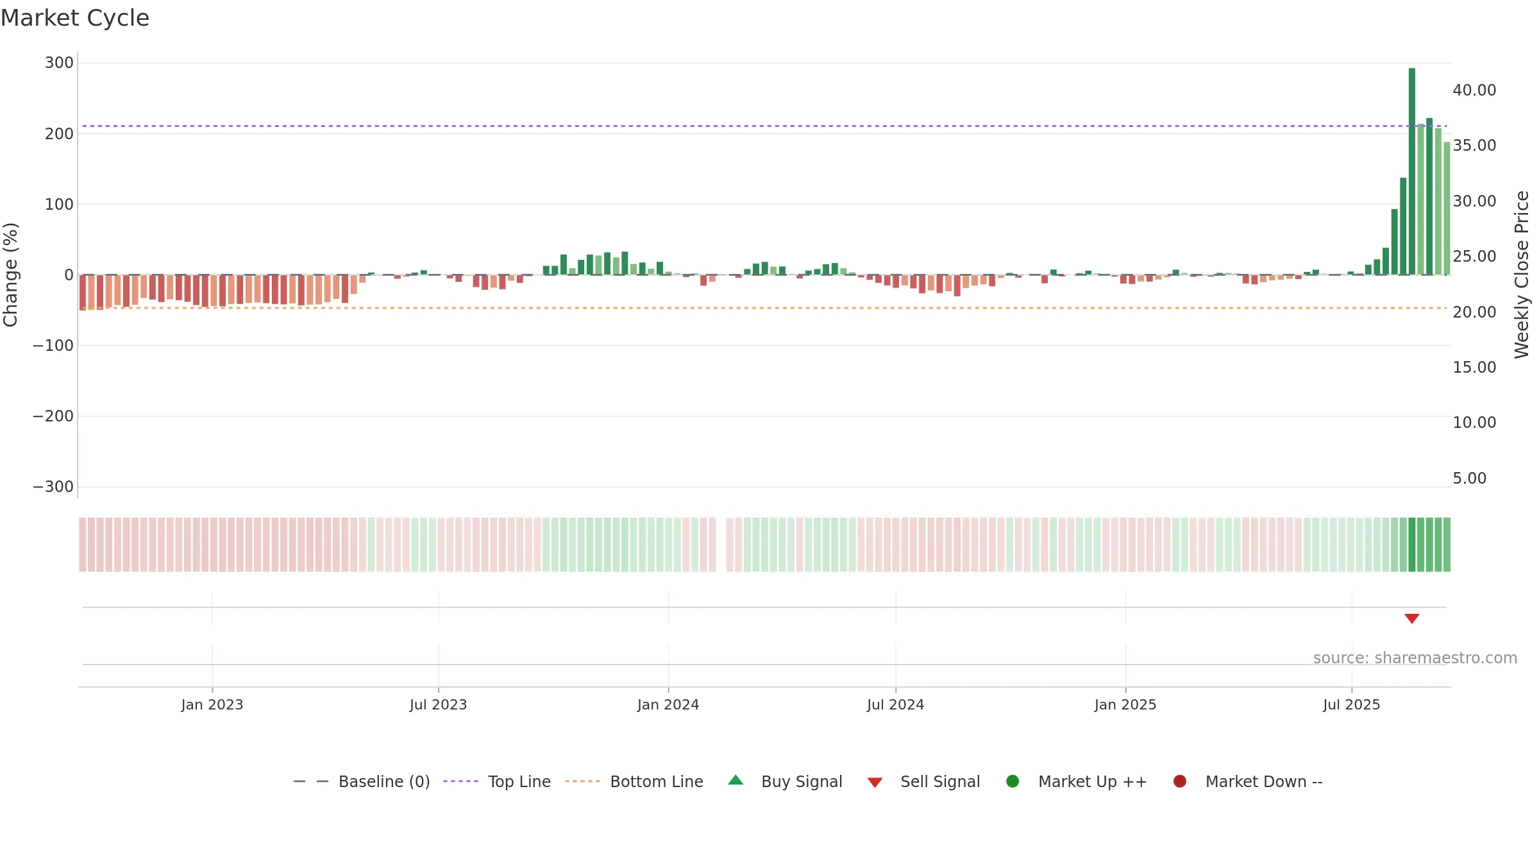This screenshot has width=1539, height=866.
Task: Click the 40.00 price axis tick
Action: 1474,90
